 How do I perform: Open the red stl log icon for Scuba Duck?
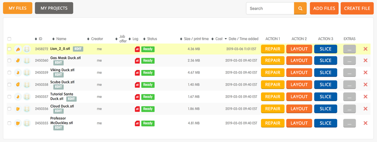137,85
